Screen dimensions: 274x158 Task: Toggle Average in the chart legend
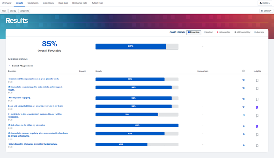coord(259,32)
